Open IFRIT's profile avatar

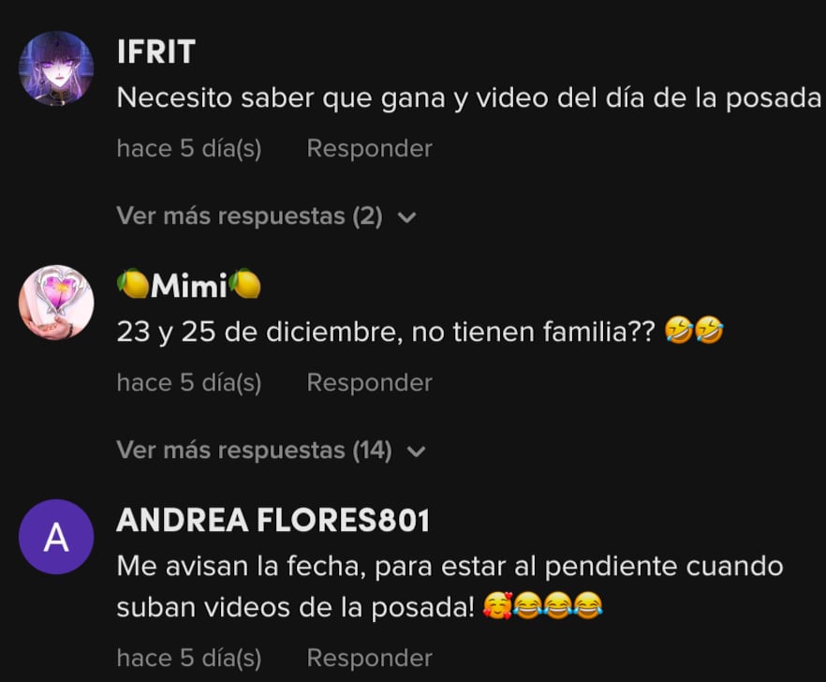pyautogui.click(x=56, y=68)
